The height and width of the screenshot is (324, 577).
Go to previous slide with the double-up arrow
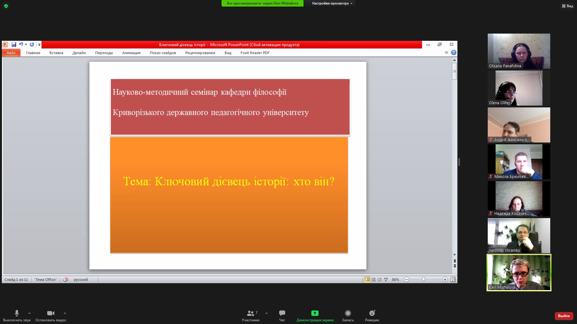click(x=455, y=261)
